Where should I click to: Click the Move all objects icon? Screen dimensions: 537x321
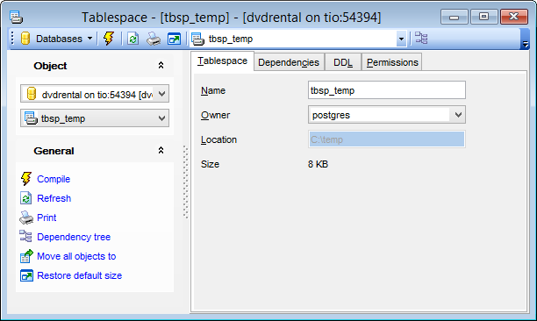click(26, 256)
